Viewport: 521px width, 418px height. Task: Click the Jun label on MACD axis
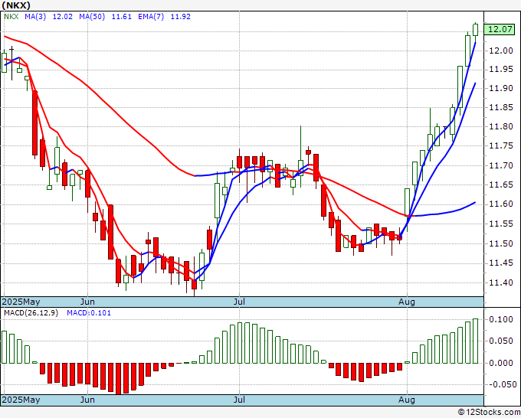(x=87, y=400)
